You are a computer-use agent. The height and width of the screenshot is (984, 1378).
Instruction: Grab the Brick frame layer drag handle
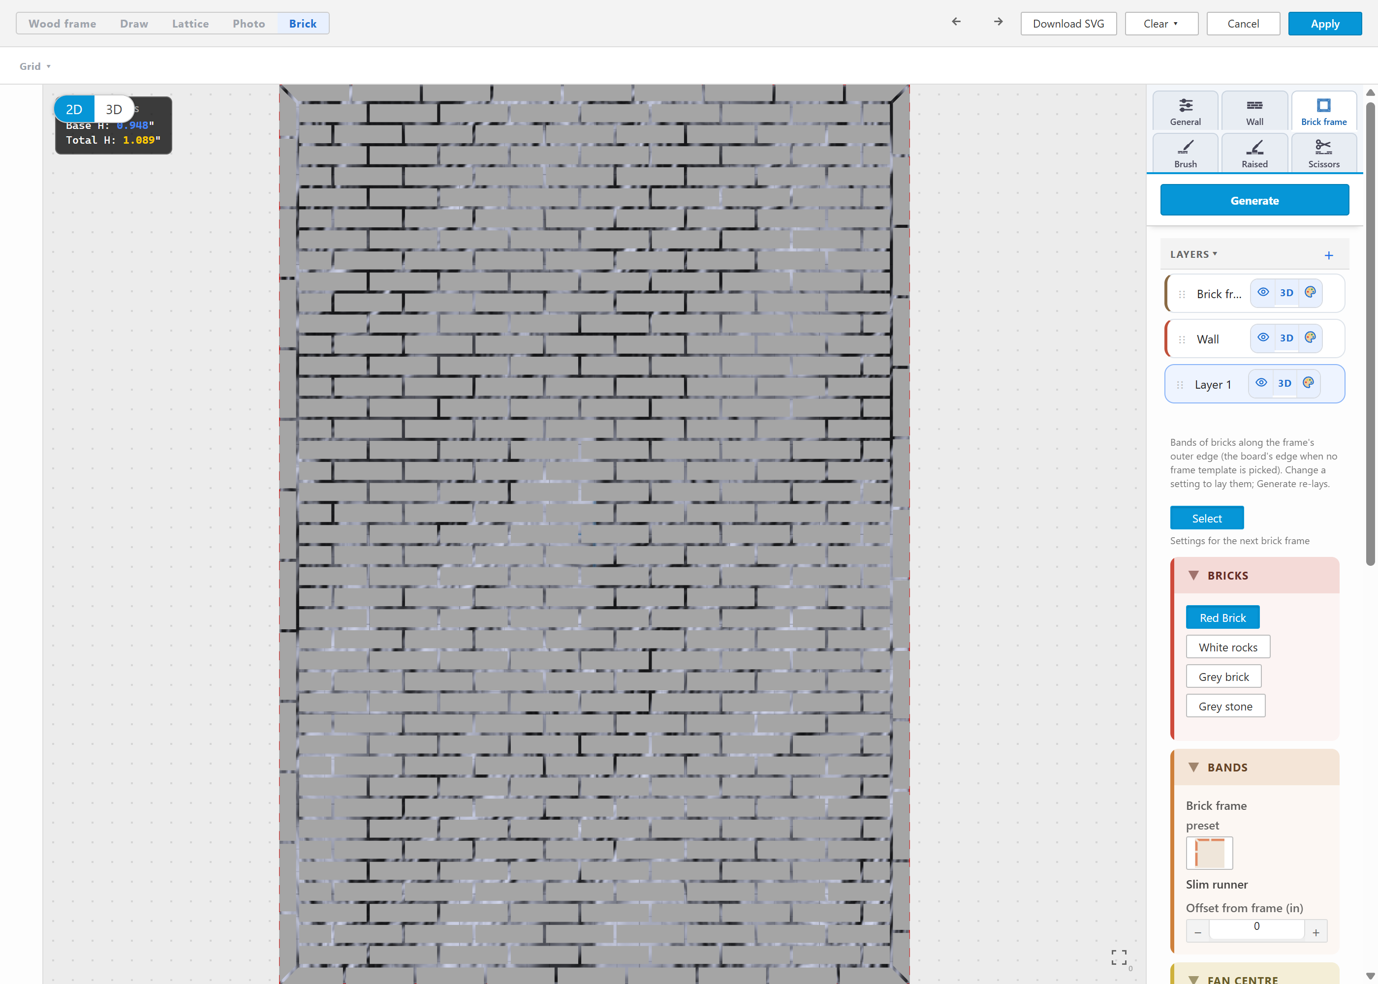[1182, 294]
